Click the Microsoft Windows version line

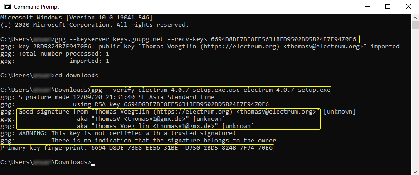77,18
